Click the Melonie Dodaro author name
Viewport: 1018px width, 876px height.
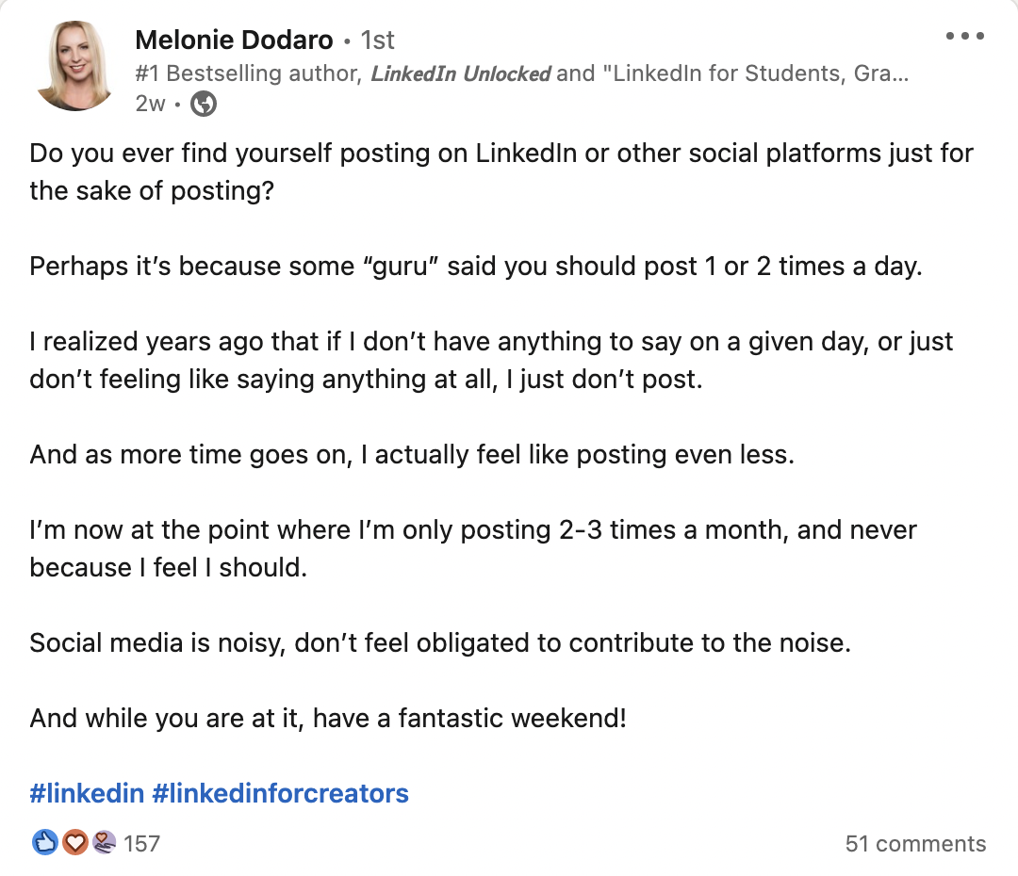[234, 40]
